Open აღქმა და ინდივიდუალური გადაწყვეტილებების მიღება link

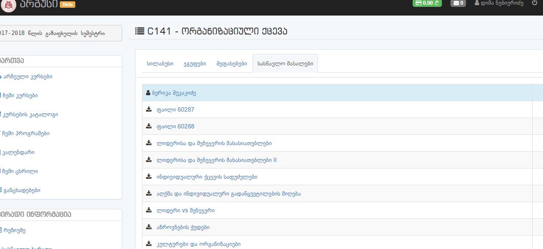pos(228,193)
